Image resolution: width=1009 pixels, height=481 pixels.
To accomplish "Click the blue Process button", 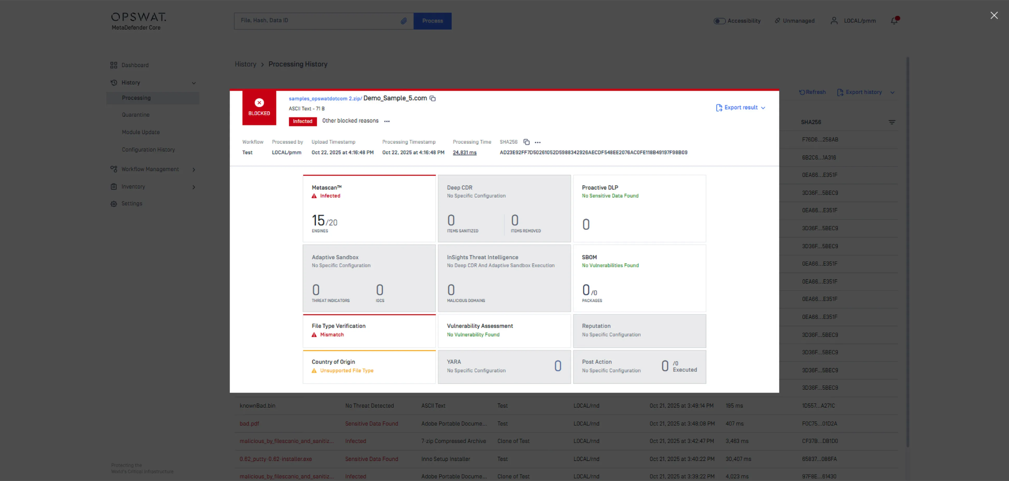I will 432,21.
